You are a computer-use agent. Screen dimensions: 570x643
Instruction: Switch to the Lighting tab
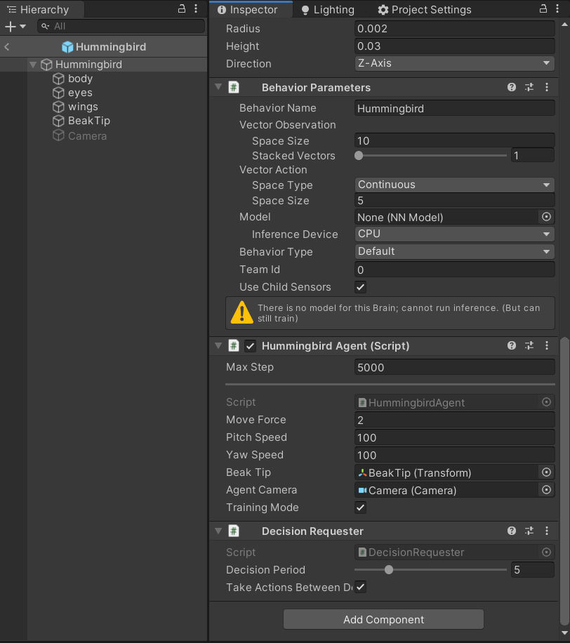328,9
